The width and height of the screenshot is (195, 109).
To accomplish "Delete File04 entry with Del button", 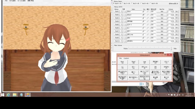I will point(176,21).
